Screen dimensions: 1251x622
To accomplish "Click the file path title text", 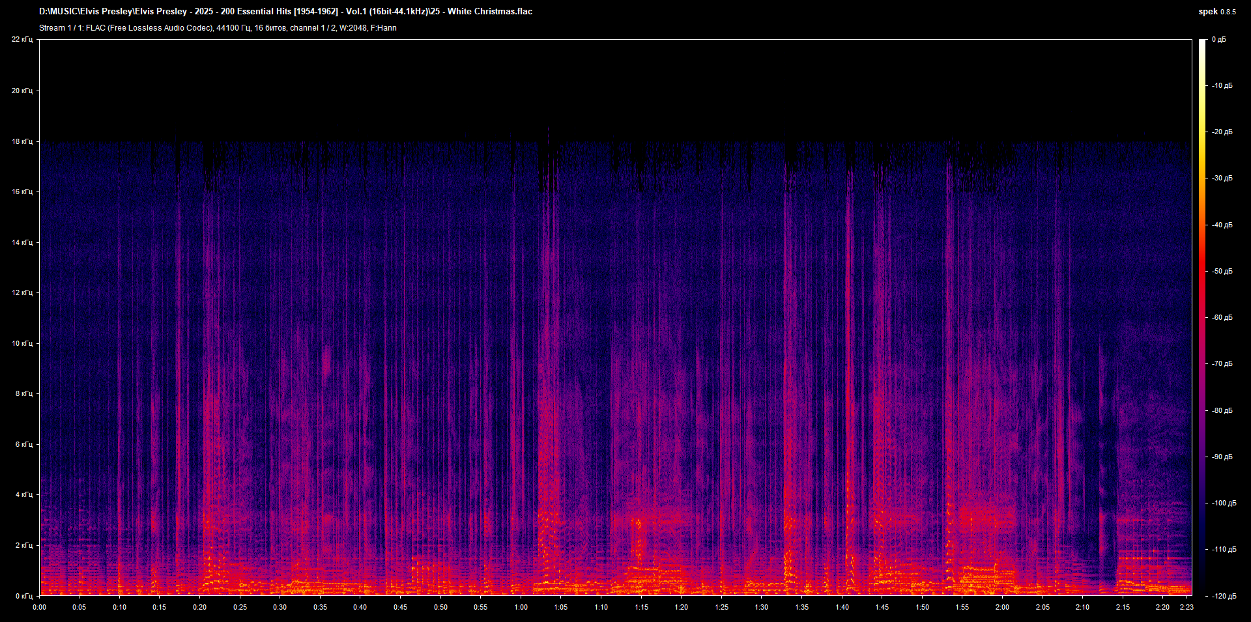I will click(x=285, y=12).
